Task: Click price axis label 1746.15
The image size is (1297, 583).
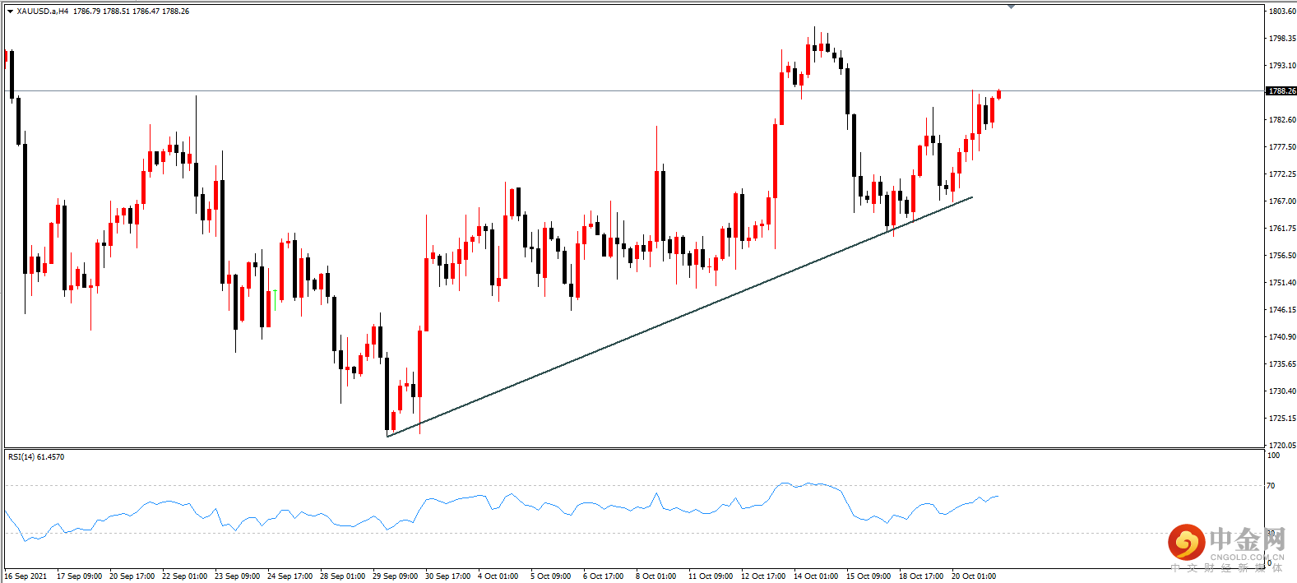Action: point(1282,310)
